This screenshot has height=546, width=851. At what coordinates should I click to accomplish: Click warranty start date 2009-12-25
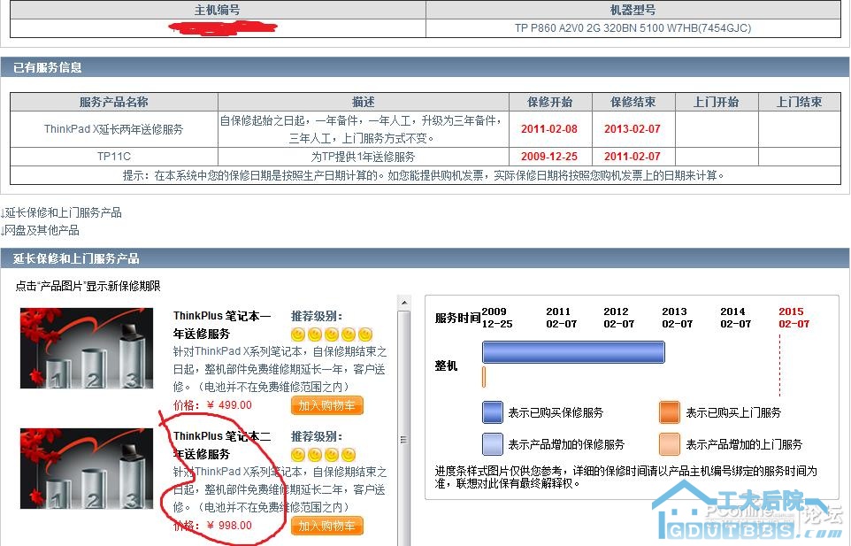pos(549,157)
